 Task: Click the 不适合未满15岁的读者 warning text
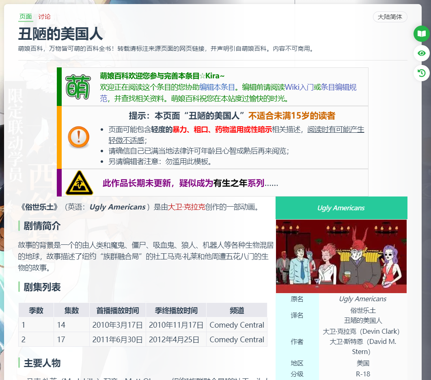292,116
